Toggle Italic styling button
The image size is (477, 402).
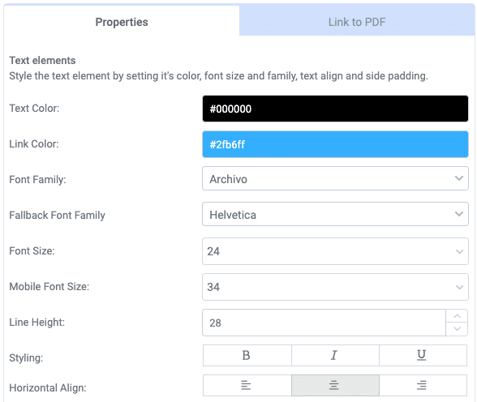pos(335,355)
